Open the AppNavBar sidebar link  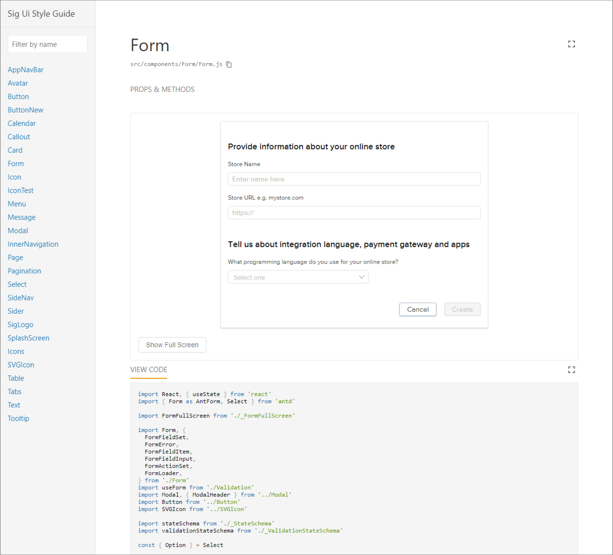coord(26,70)
